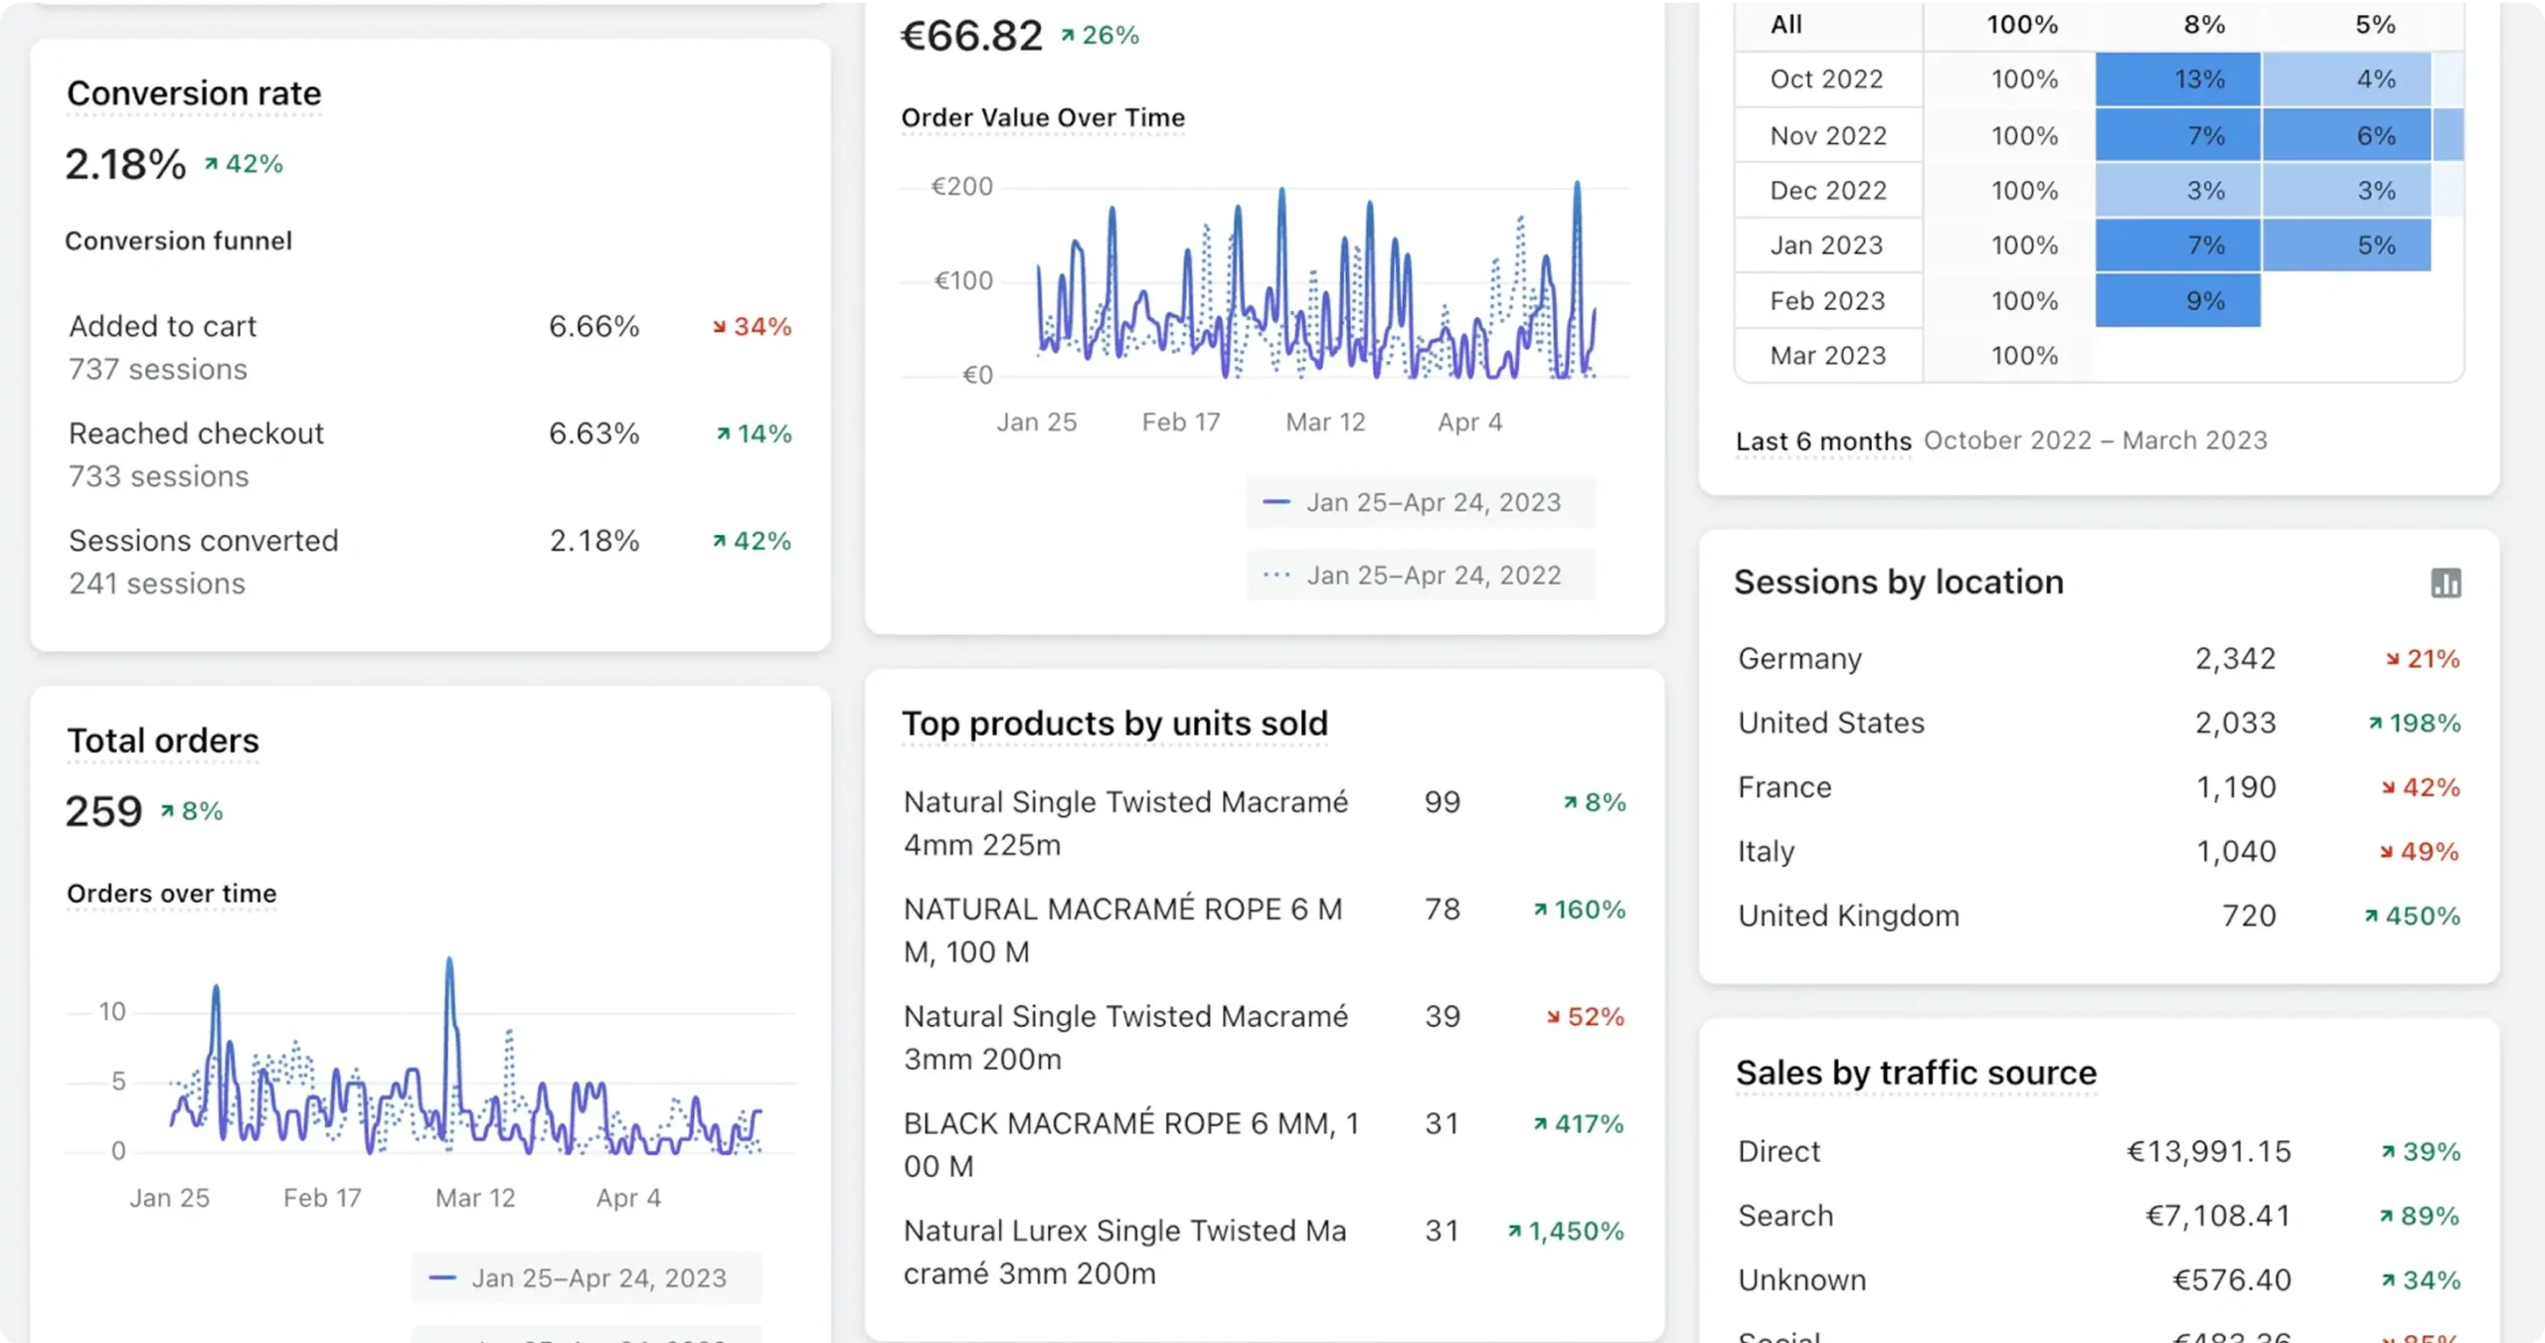Click the 1,450% increase indicator
Screen dimensions: 2545x1343
tap(1566, 1232)
